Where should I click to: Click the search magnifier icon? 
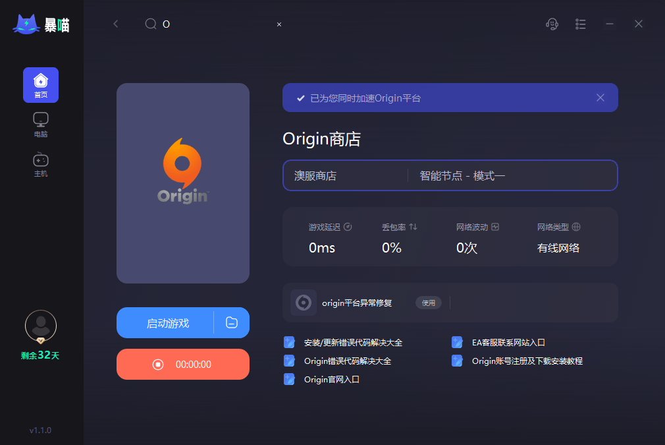click(151, 24)
